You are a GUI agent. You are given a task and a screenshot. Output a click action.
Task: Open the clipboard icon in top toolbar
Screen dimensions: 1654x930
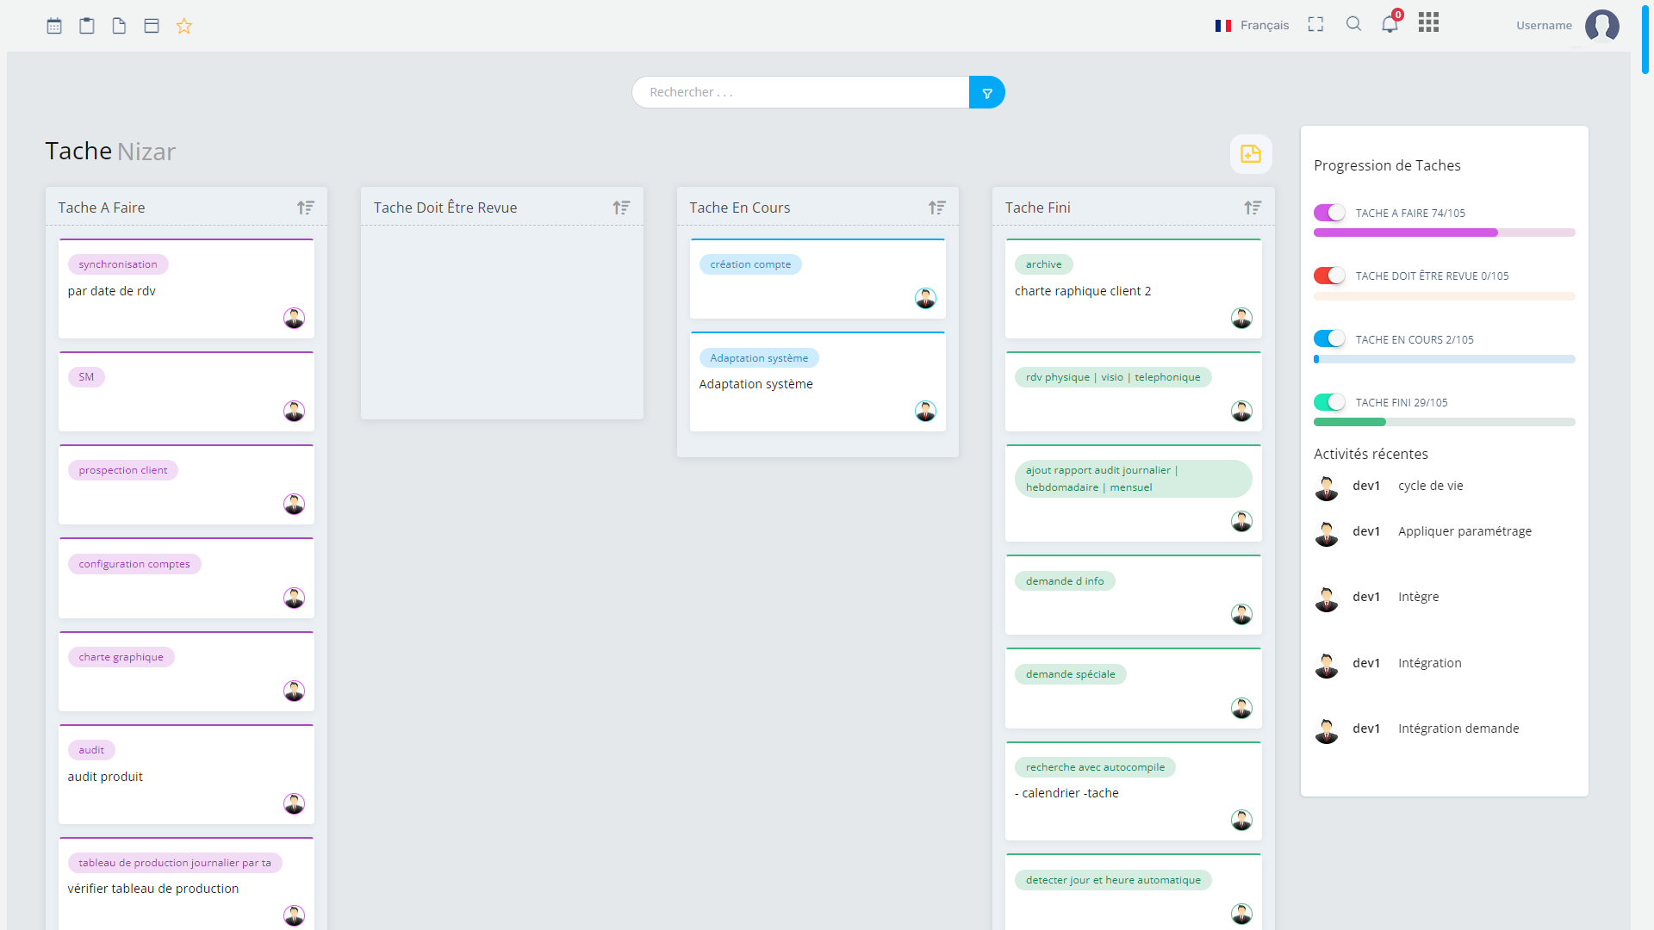pyautogui.click(x=87, y=26)
